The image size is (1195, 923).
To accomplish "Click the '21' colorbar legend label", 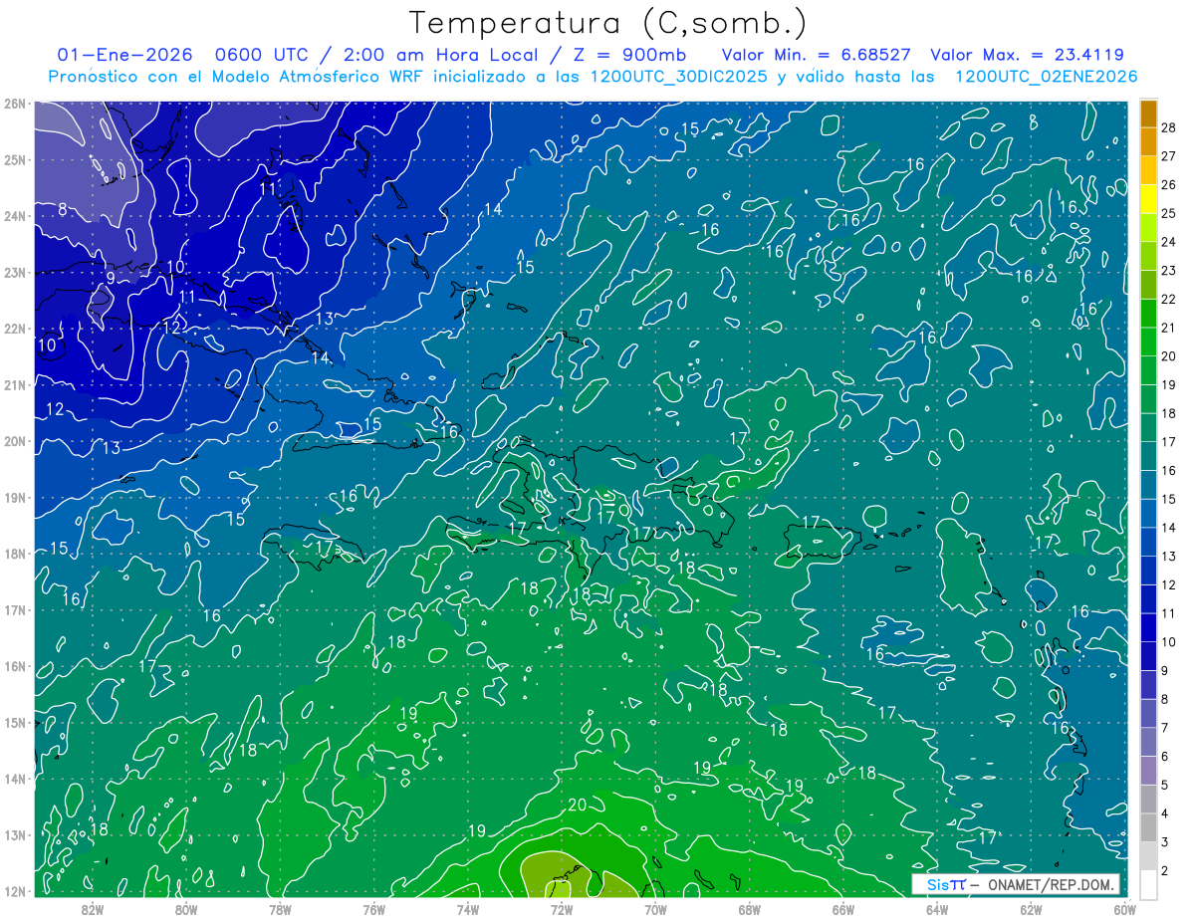I will click(x=1168, y=328).
